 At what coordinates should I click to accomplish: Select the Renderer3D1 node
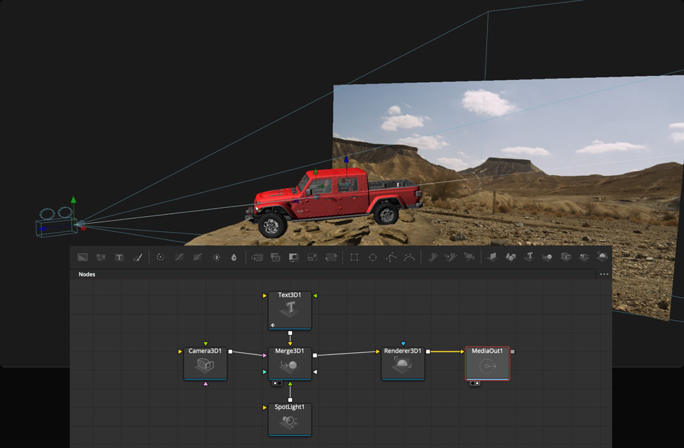[403, 365]
